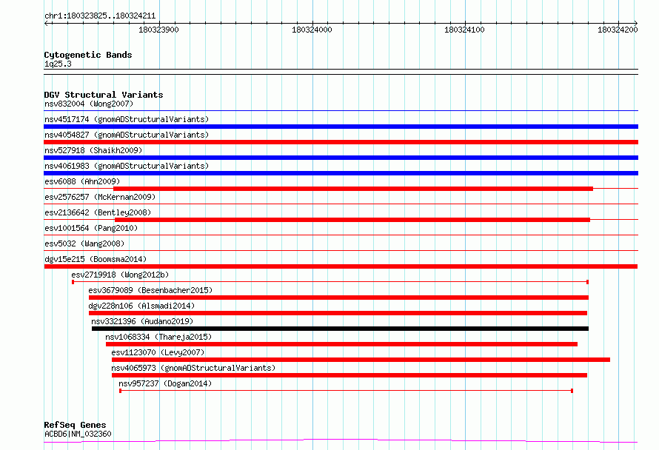Click the 180323900 ruler tick label

pyautogui.click(x=158, y=30)
